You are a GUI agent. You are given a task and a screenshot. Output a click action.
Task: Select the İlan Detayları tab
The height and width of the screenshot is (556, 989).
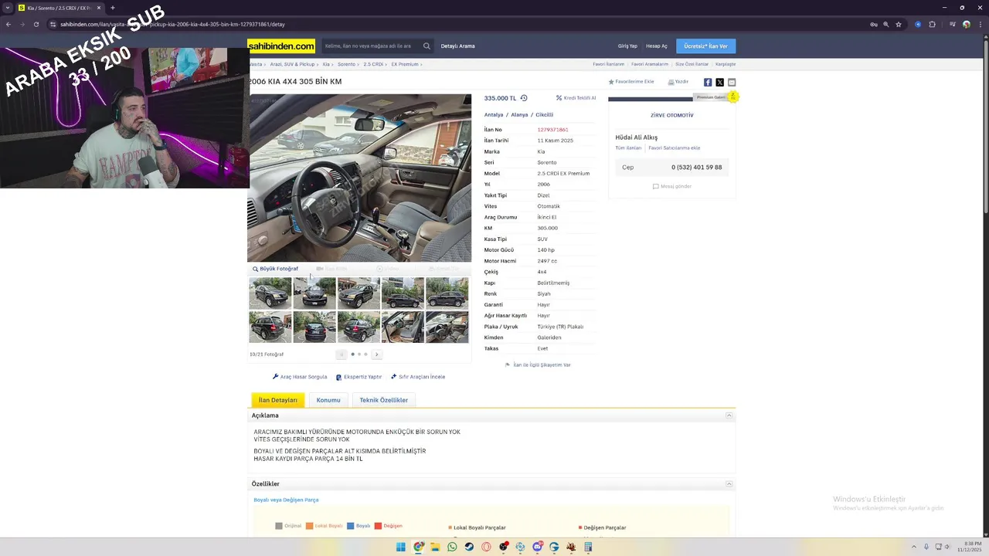click(278, 400)
